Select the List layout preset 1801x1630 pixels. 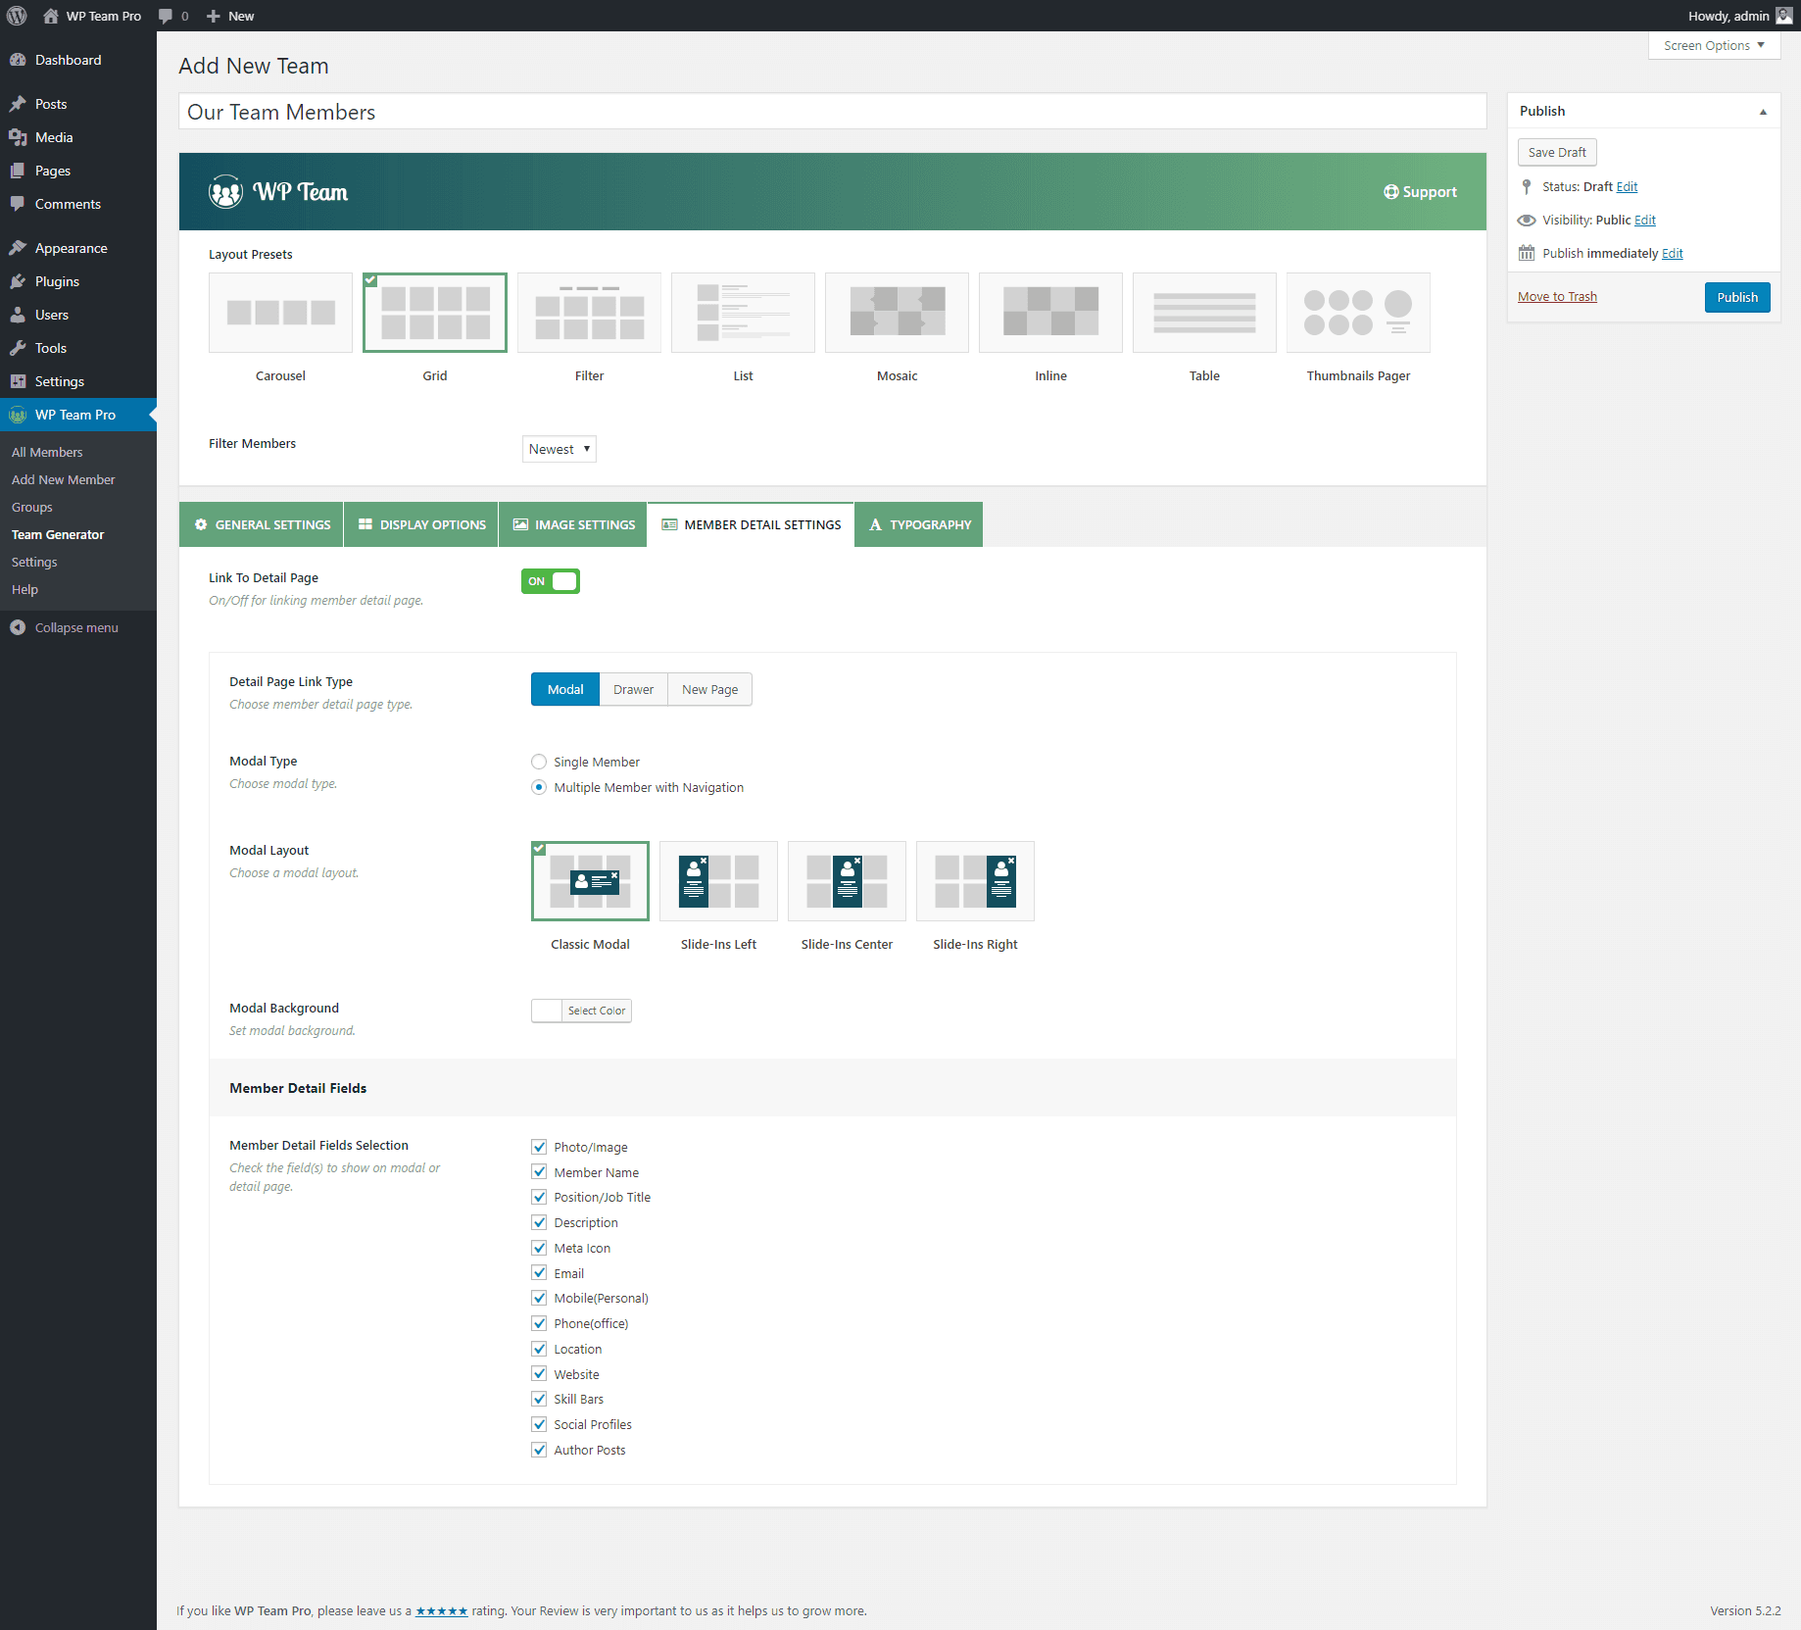point(743,313)
